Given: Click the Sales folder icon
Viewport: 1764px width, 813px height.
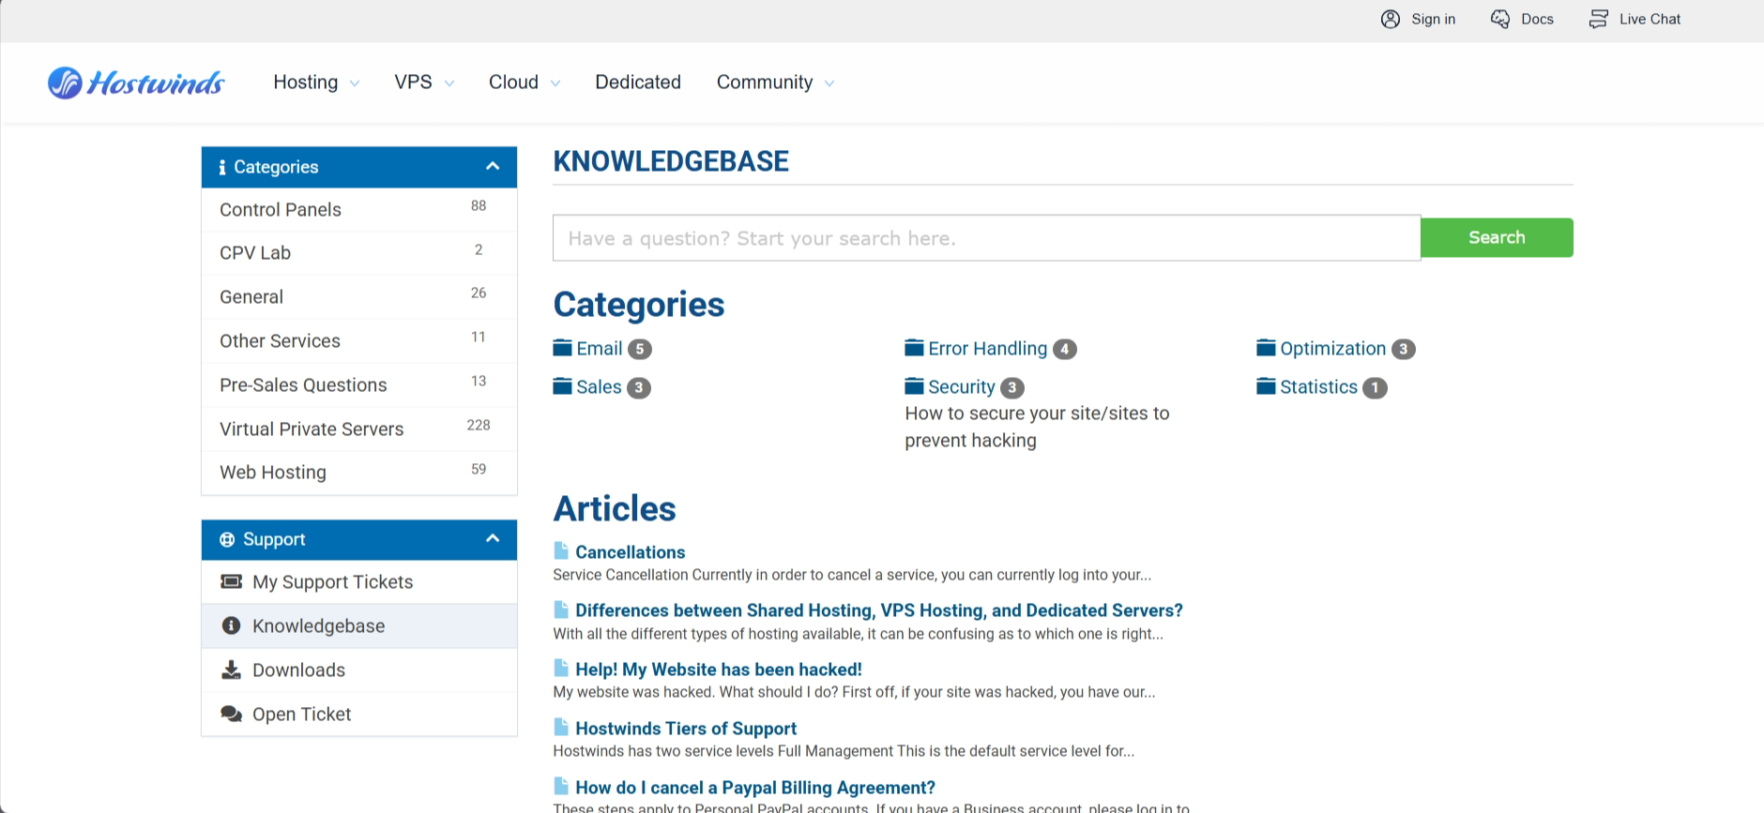Looking at the screenshot, I should pos(562,386).
